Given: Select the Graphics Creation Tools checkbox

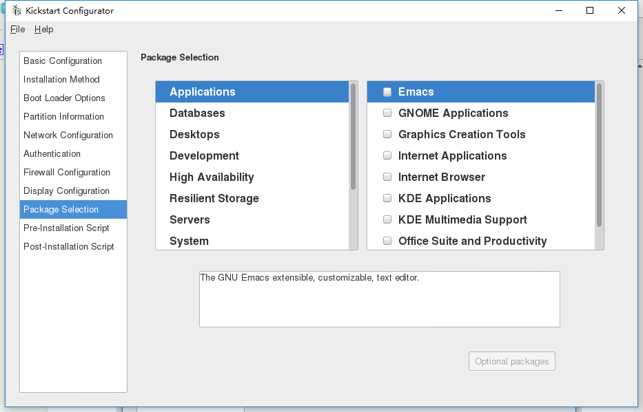Looking at the screenshot, I should coord(387,135).
